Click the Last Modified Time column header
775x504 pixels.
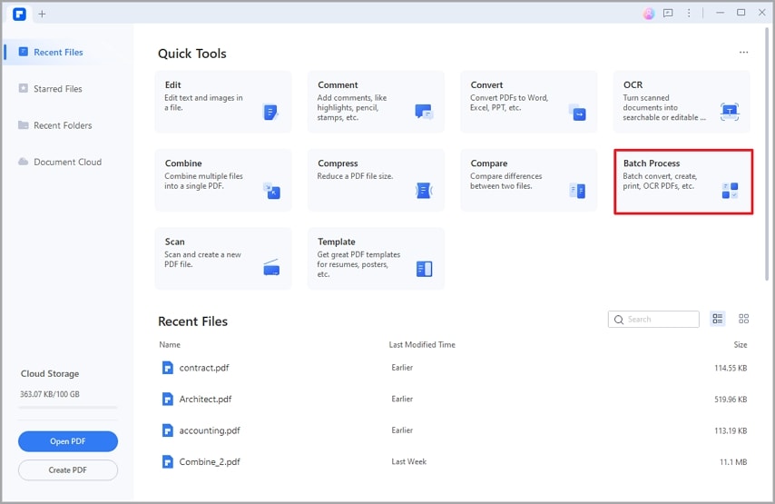click(422, 345)
